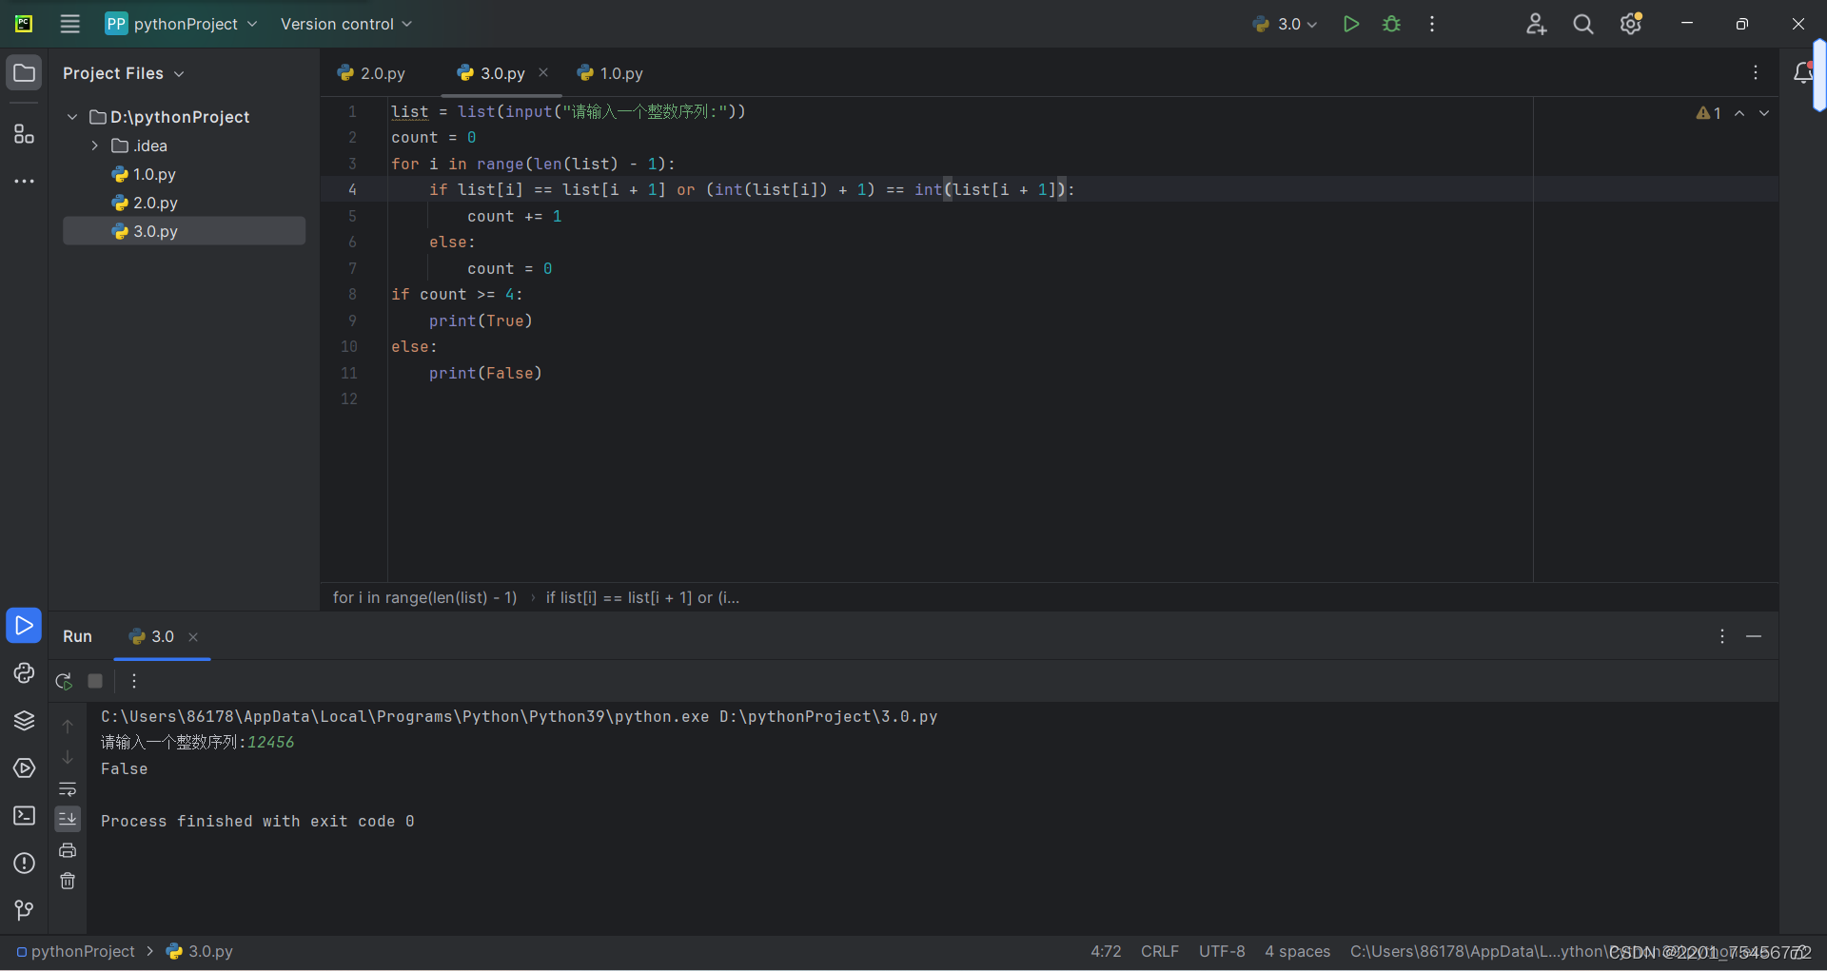Open more Run toolbar actions
This screenshot has height=971, width=1827.
click(x=134, y=681)
